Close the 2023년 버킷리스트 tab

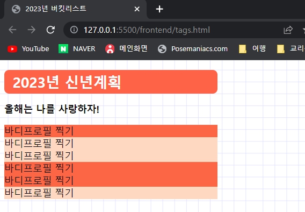[x=137, y=9]
